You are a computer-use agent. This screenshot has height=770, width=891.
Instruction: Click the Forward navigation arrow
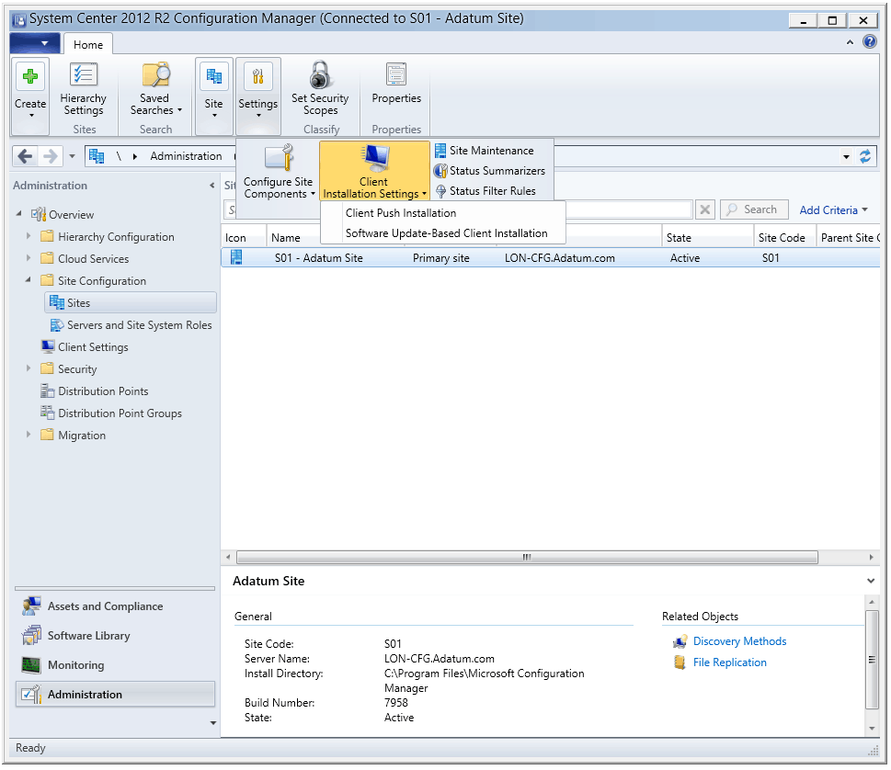(x=51, y=155)
